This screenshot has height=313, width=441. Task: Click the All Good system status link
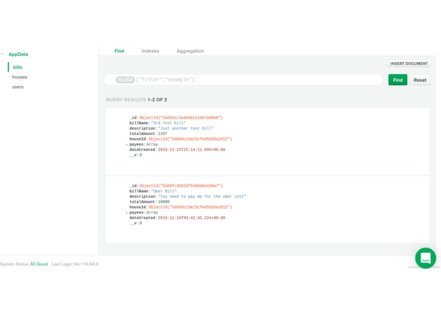pyautogui.click(x=39, y=264)
